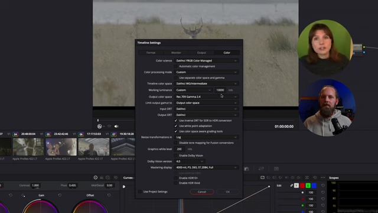This screenshot has width=378, height=213.
Task: Open the Input DRT dropdown
Action: point(206,109)
